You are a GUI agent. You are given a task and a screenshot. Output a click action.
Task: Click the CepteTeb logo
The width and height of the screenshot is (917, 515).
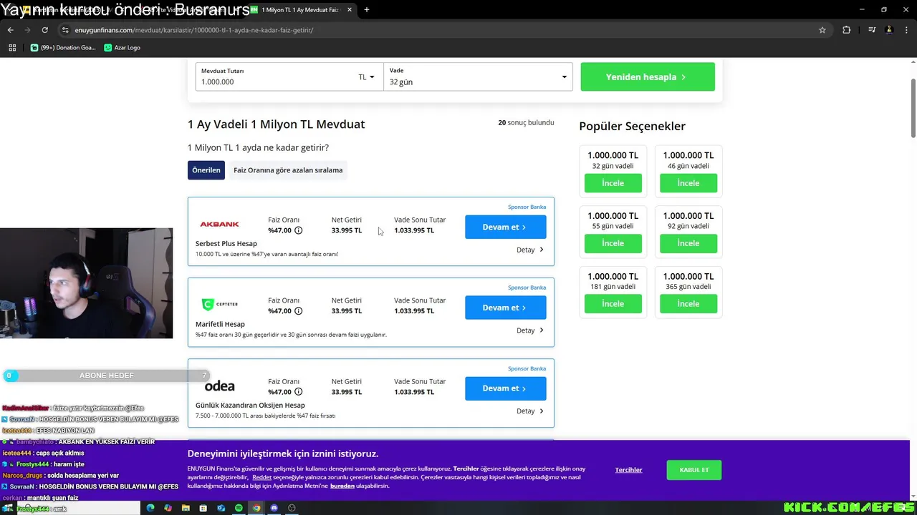[x=219, y=305]
